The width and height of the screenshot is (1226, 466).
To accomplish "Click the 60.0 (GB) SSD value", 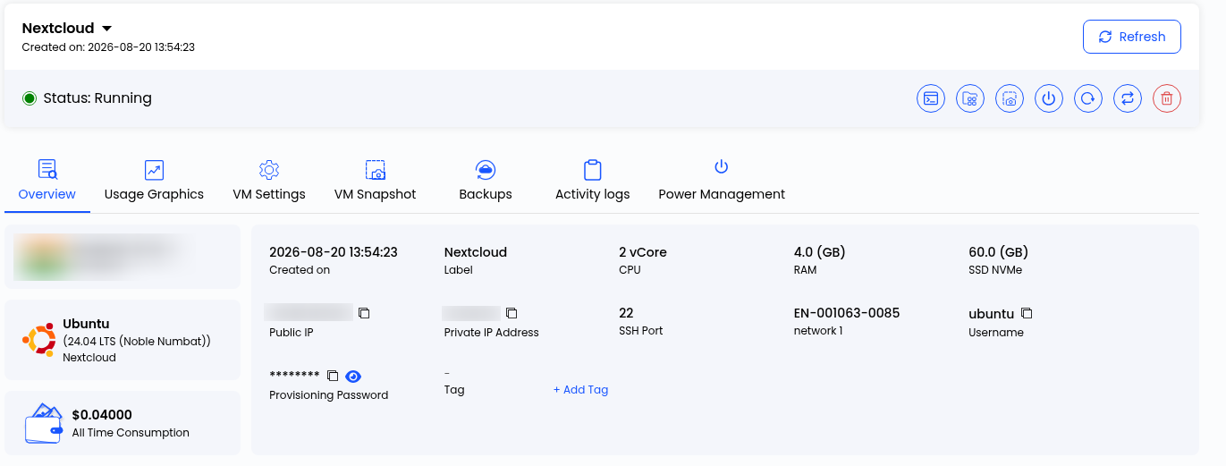I will (999, 252).
